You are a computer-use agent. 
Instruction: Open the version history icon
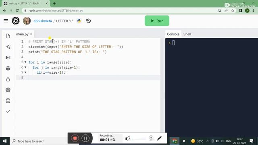(x=89, y=21)
